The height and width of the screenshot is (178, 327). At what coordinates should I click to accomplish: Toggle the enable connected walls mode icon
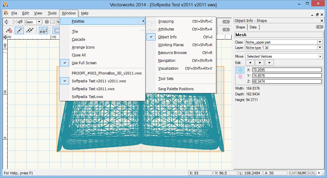pos(43,30)
